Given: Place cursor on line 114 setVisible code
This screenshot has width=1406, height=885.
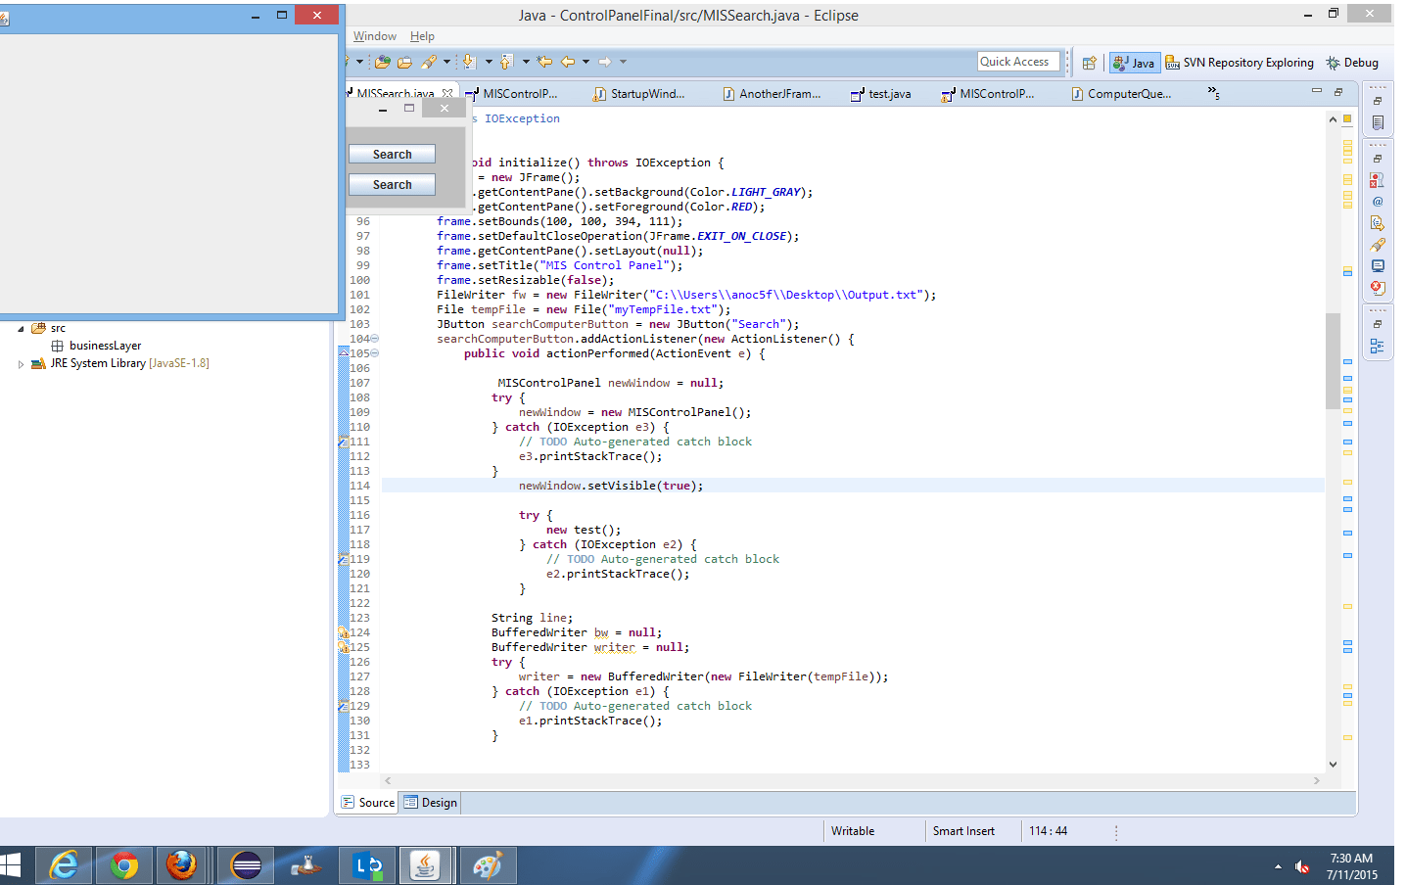Looking at the screenshot, I should coord(611,486).
